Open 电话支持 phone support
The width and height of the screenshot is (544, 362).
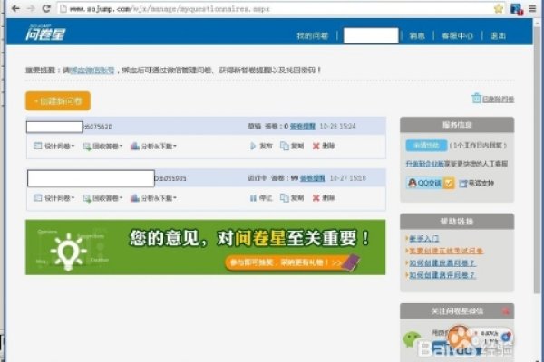coord(477,183)
